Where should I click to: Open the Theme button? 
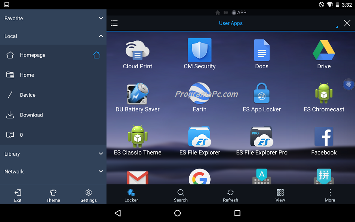[x=53, y=195]
